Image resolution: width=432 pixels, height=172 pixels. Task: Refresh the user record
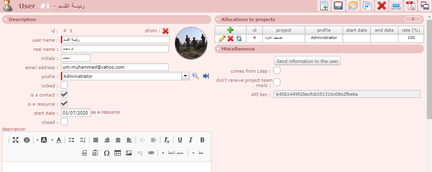(353, 6)
